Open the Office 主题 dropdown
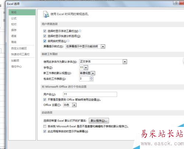Screen dimensions: 184x149 pyautogui.click(x=74, y=105)
